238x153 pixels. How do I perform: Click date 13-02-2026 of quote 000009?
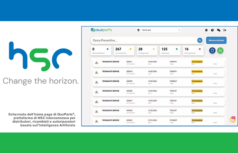[x=152, y=81]
